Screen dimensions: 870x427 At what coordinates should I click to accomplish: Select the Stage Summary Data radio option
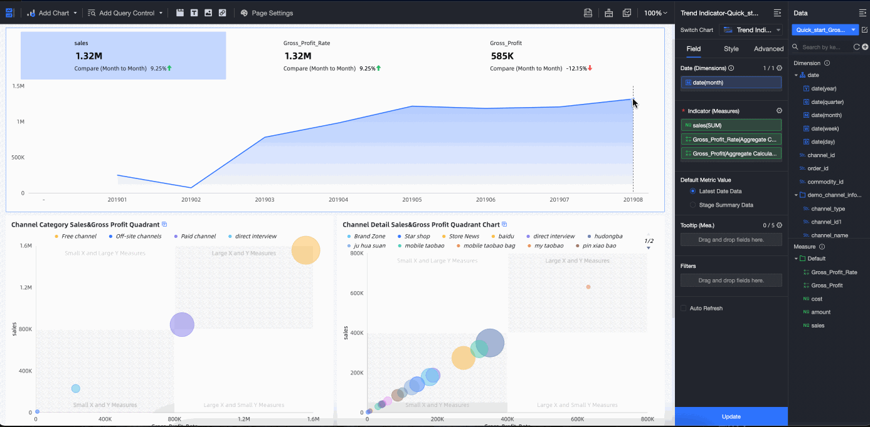pyautogui.click(x=693, y=205)
